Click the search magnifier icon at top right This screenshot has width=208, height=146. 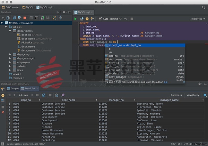[203, 7]
